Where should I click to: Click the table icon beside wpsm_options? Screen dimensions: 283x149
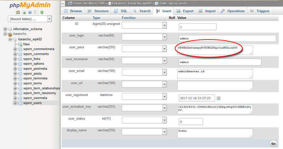pyautogui.click(x=20, y=64)
